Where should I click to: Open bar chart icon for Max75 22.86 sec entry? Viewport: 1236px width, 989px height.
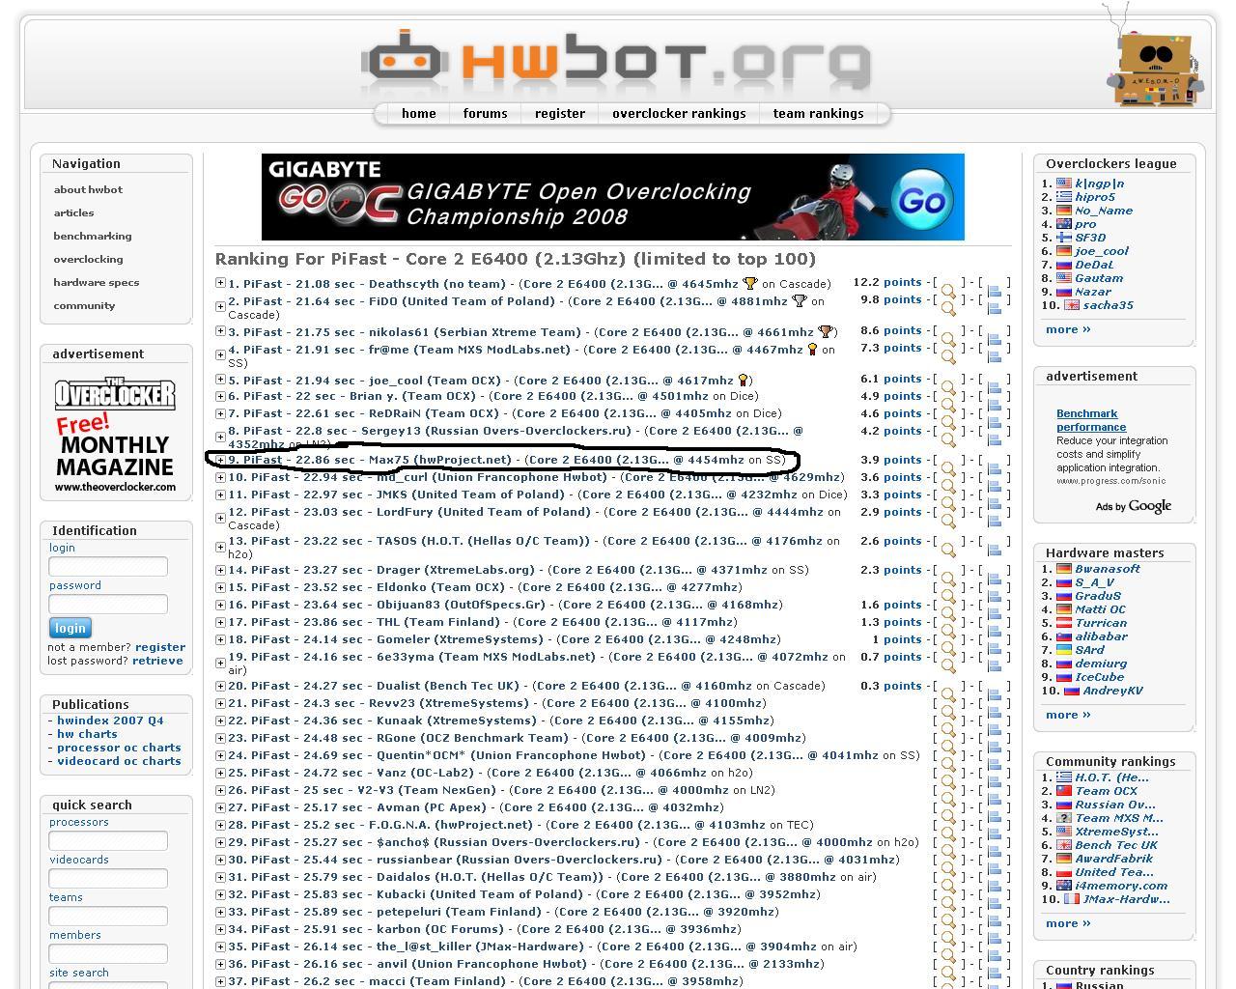[995, 466]
